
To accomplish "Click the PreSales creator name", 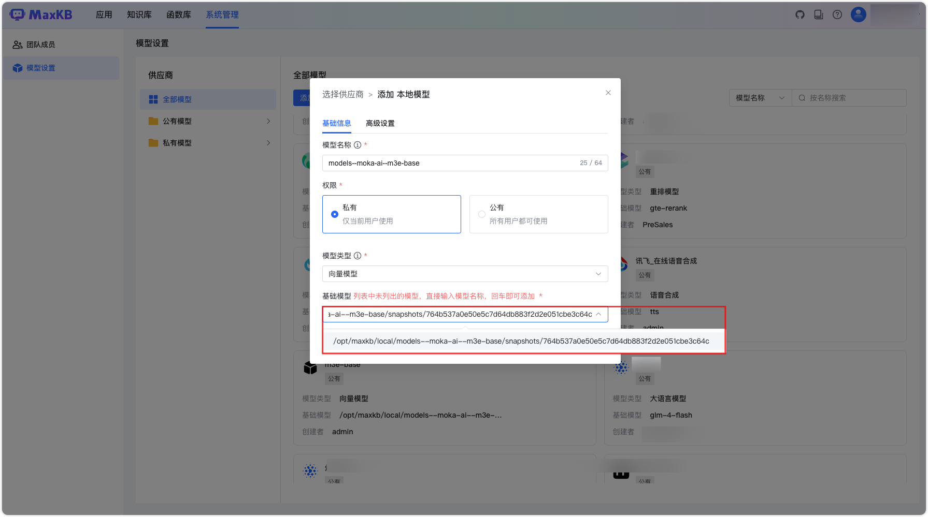I will (658, 225).
